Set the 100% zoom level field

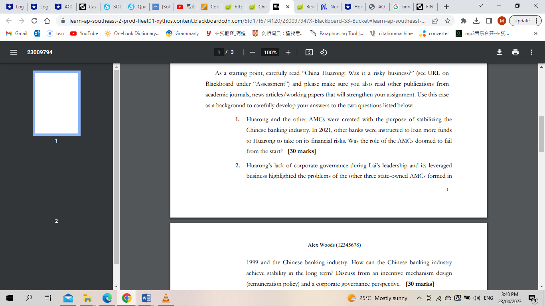pos(270,52)
